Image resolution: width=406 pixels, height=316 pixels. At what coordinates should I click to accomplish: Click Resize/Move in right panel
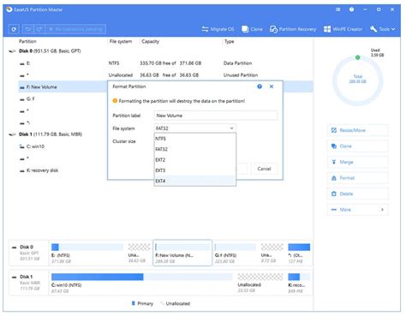(357, 130)
